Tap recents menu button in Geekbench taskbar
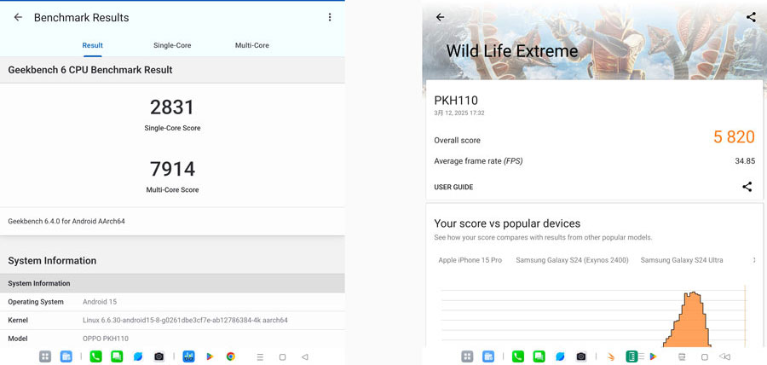 point(260,356)
